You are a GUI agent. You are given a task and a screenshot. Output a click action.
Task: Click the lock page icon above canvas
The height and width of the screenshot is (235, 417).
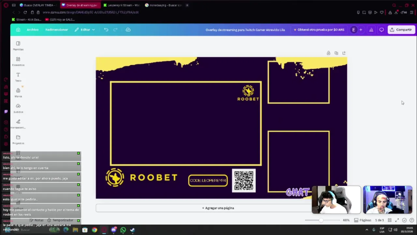coord(328,53)
